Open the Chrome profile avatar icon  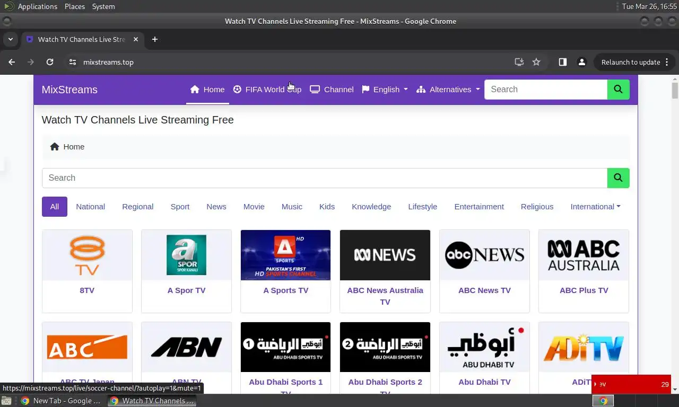coord(582,62)
